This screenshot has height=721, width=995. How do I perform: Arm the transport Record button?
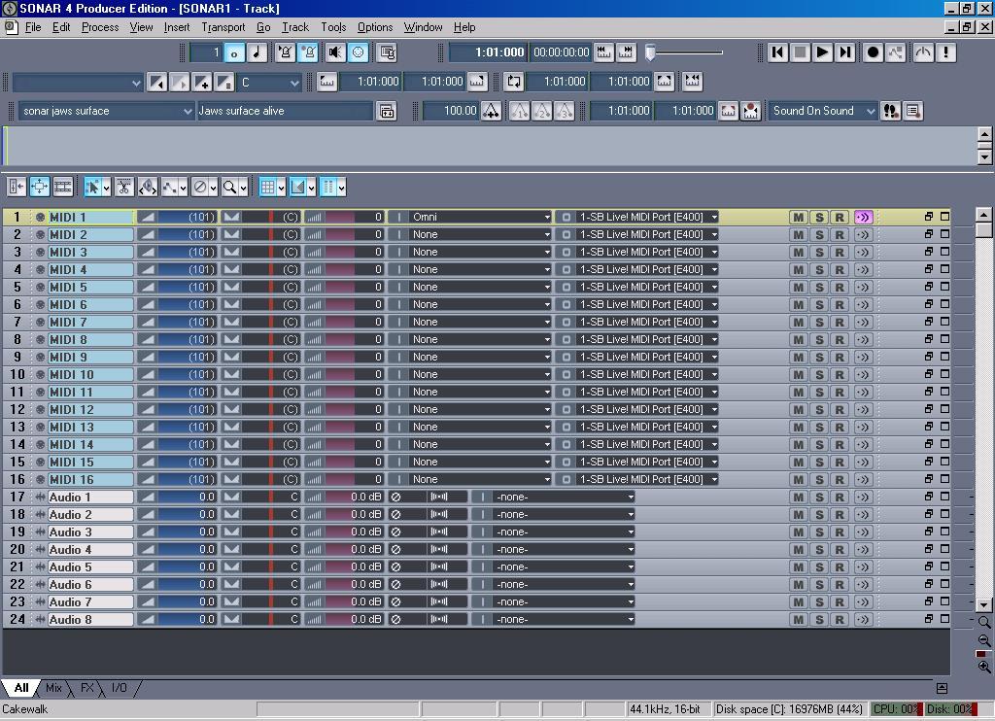tap(874, 52)
